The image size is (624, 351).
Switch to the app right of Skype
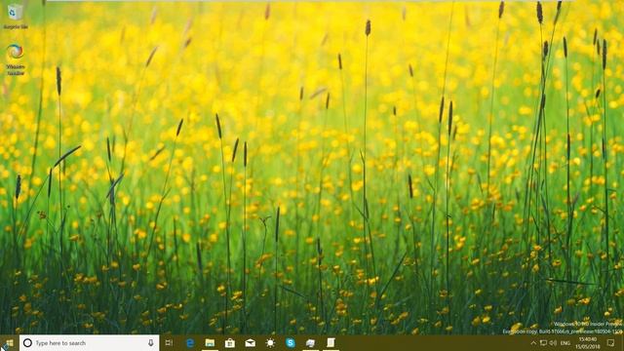[310, 343]
